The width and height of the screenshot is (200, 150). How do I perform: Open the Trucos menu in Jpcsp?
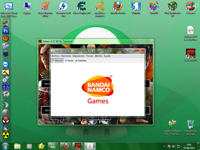[x=90, y=56]
